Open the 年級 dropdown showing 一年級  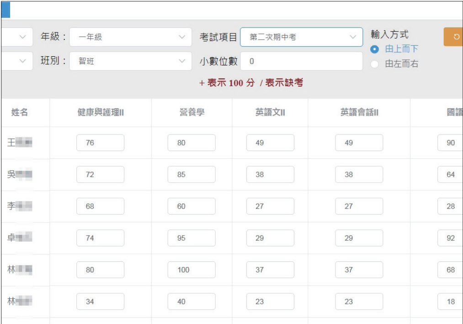[131, 37]
